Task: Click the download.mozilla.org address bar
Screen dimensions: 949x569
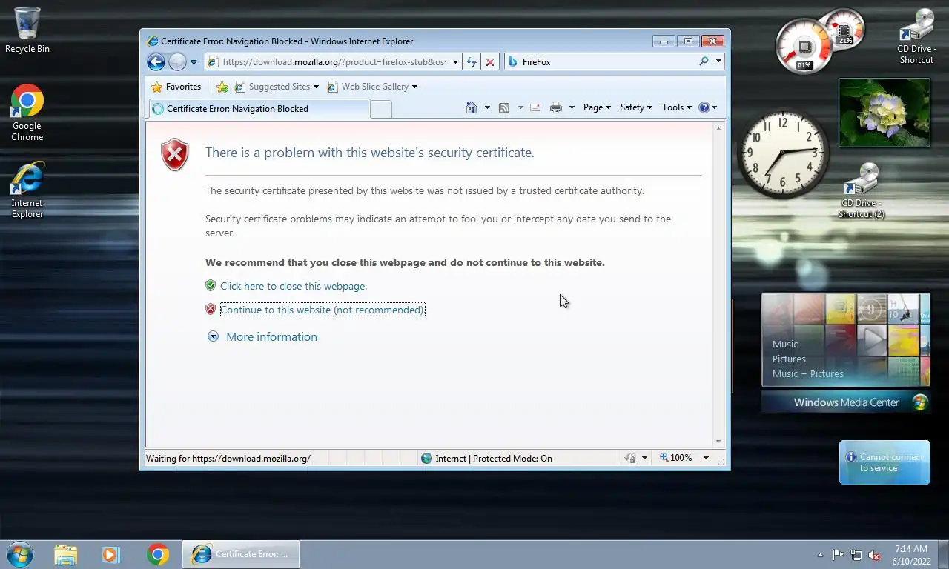Action: point(327,62)
